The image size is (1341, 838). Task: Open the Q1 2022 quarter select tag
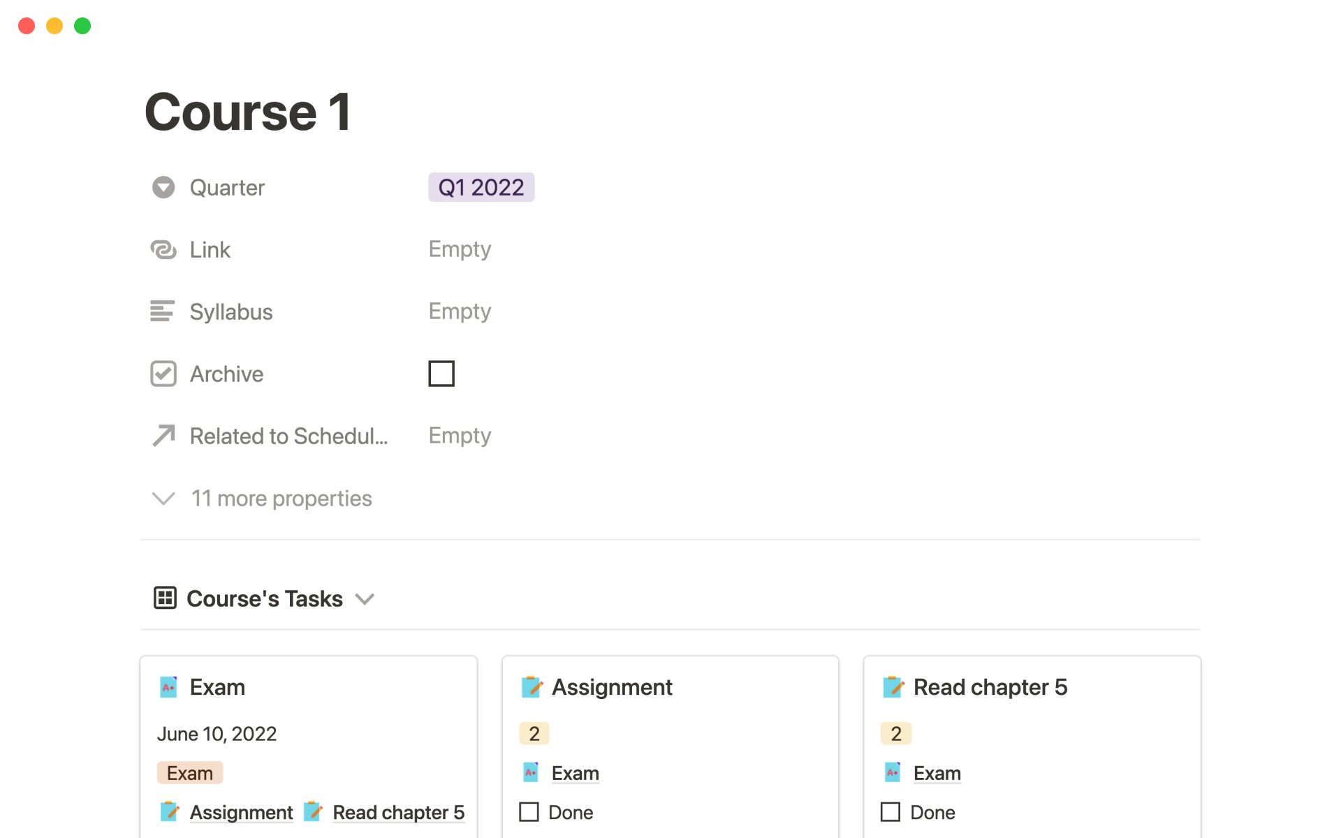pos(481,187)
